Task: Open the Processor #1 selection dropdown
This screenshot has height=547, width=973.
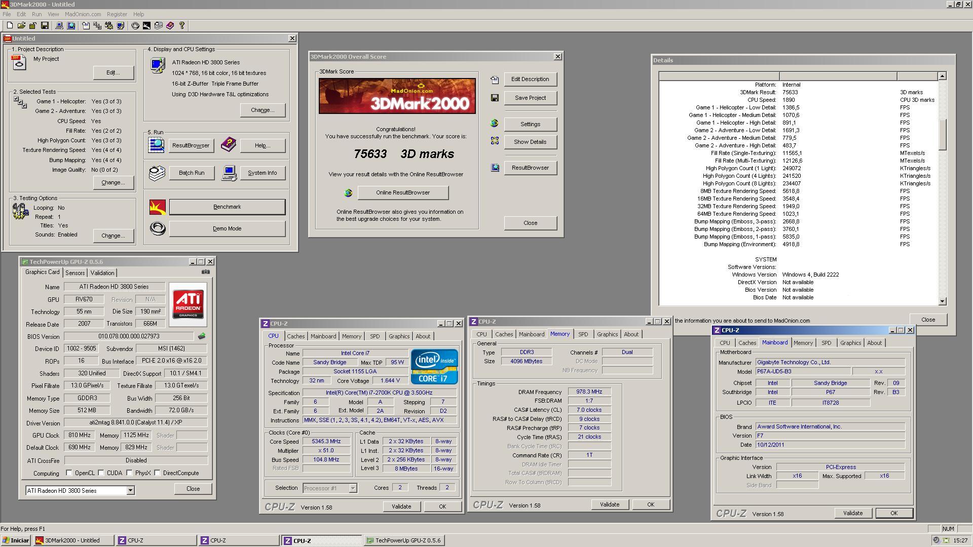Action: [x=353, y=488]
